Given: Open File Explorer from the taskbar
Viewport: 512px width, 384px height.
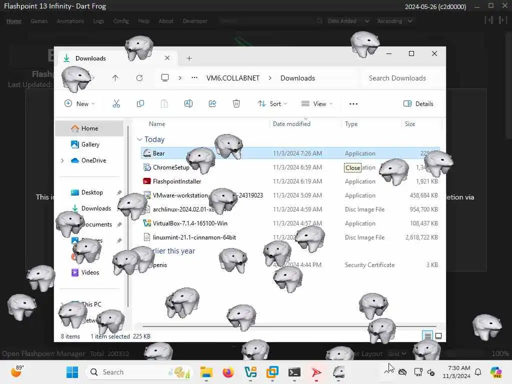Looking at the screenshot, I should 206,372.
